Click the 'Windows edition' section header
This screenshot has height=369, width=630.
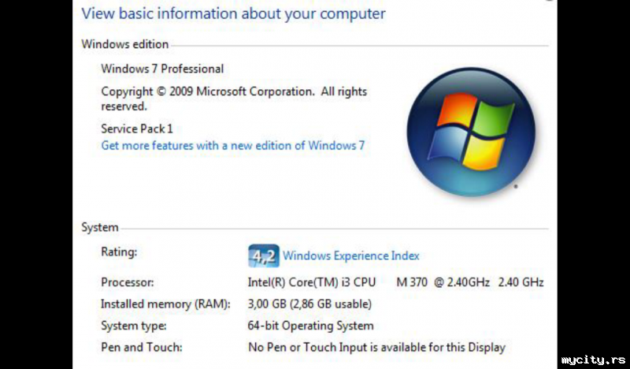pos(125,44)
